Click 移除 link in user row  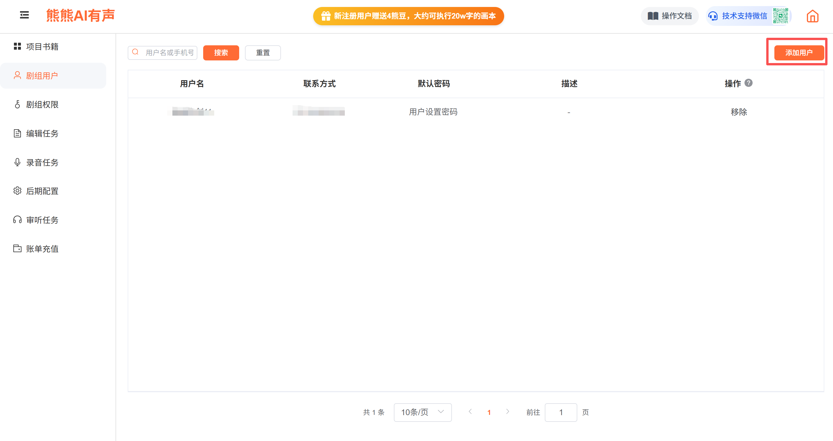739,112
